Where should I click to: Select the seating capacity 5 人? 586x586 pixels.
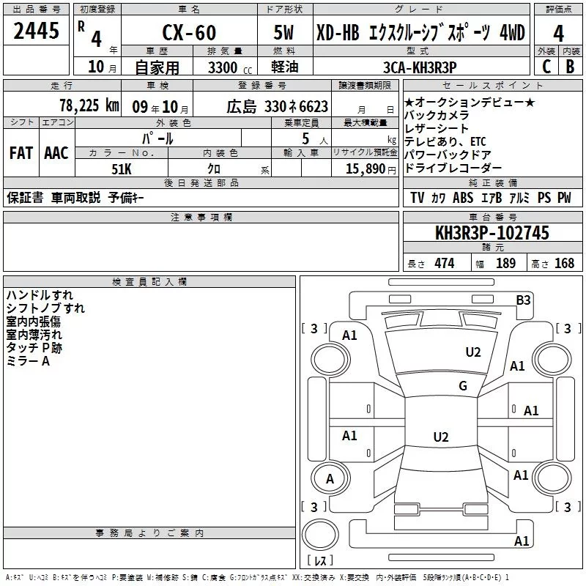(x=315, y=138)
